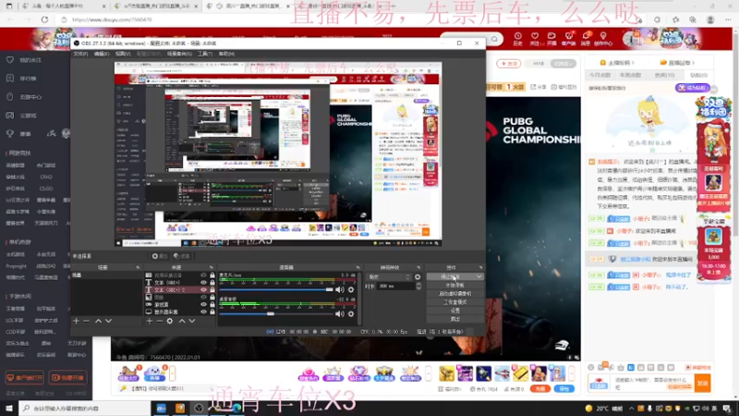
Task: Expand the stop streaming button arrow
Action: (479, 276)
